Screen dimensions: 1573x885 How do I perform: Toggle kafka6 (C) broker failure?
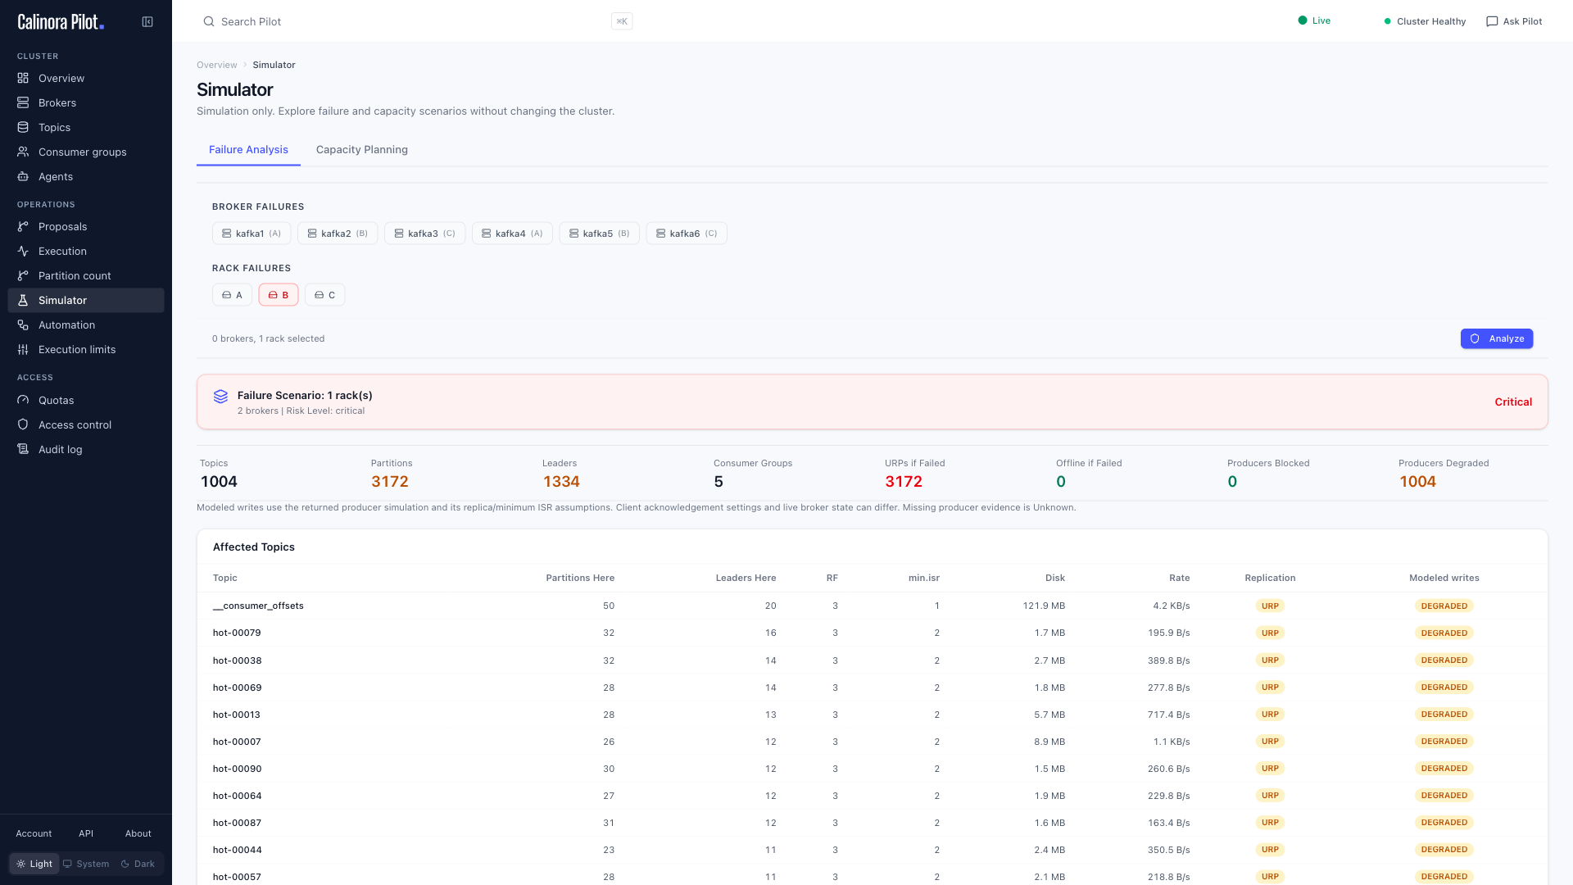coord(687,234)
